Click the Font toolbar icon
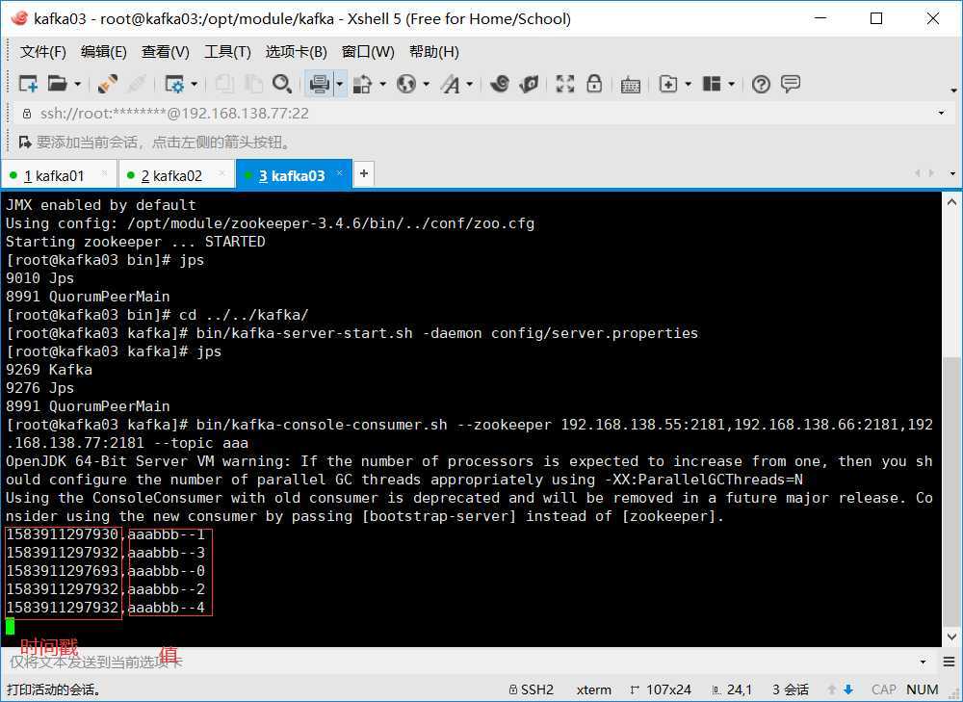This screenshot has height=702, width=963. (450, 84)
